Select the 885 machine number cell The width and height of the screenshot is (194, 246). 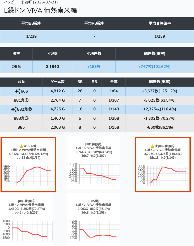[21, 127]
